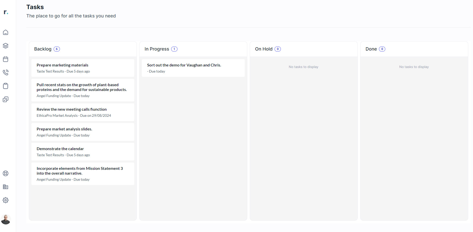The image size is (473, 232).
Task: Open Settings via the gear icon
Action: tap(6, 200)
